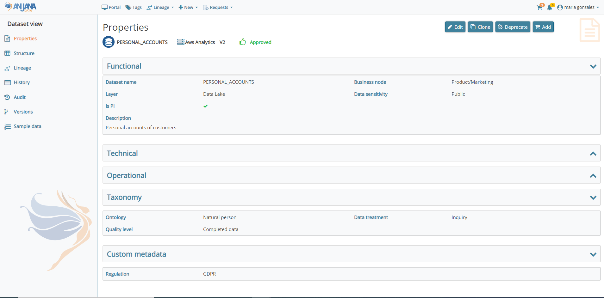Screen dimensions: 604x298
Task: Open the notifications bell icon
Action: point(550,7)
